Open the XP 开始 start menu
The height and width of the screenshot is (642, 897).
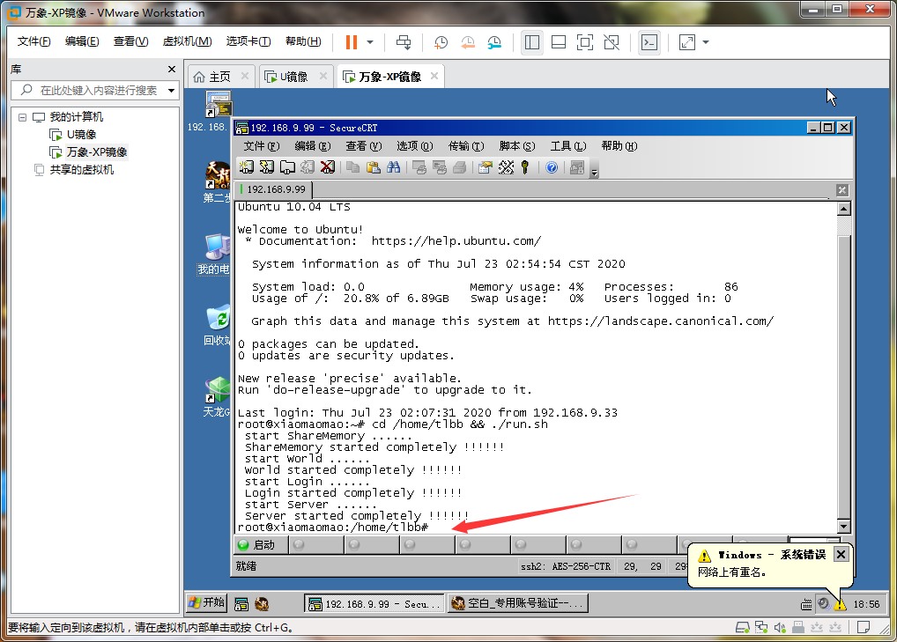(x=206, y=602)
